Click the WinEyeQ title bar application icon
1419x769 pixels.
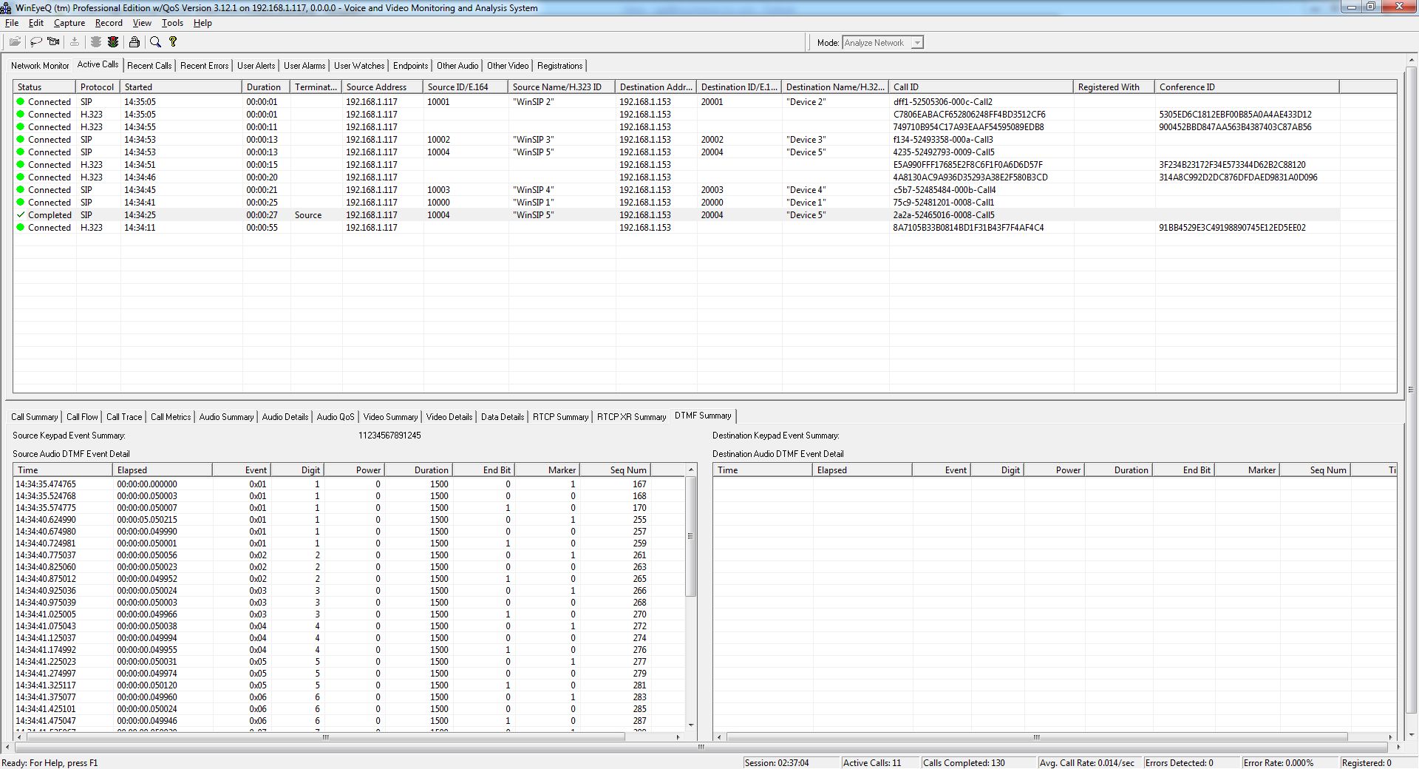(7, 7)
